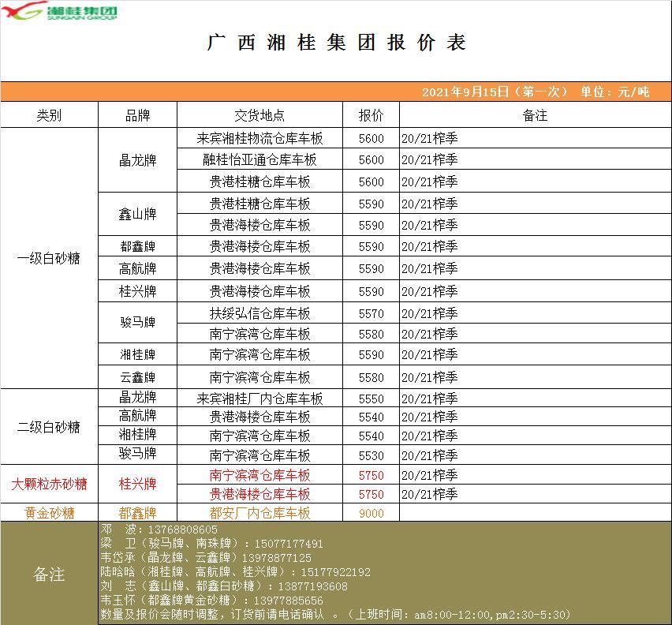This screenshot has height=625, width=672.
Task: Click 韦玉怀's contact line for 都鑫牌黄金砂糖
Action: (211, 601)
